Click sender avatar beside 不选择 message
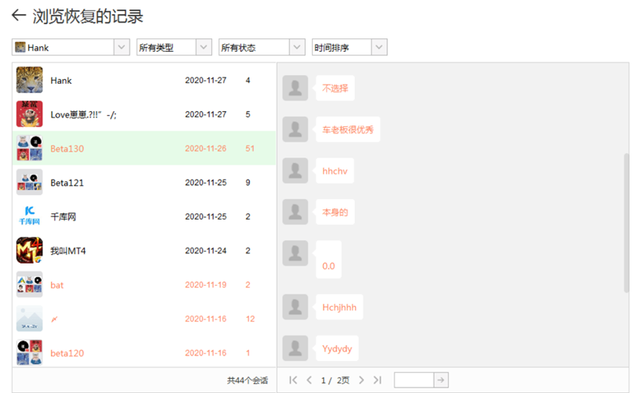This screenshot has width=640, height=393. [295, 88]
